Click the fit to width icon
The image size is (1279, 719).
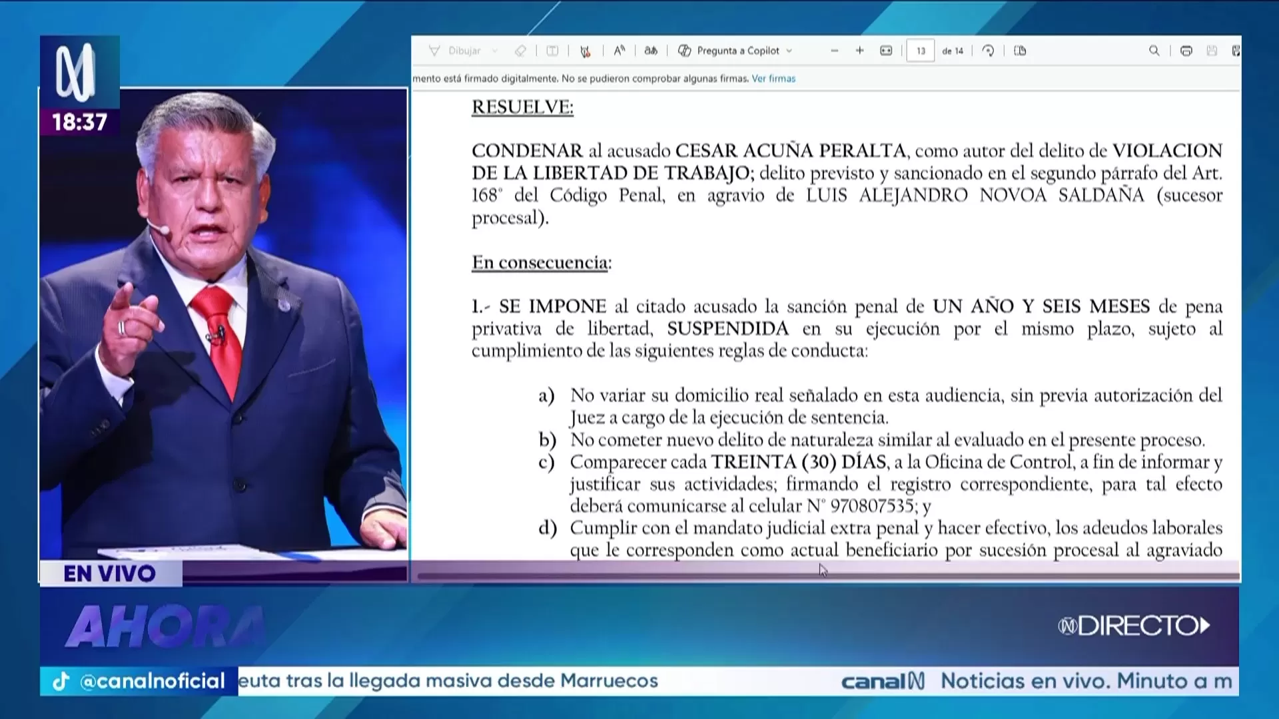click(x=886, y=51)
